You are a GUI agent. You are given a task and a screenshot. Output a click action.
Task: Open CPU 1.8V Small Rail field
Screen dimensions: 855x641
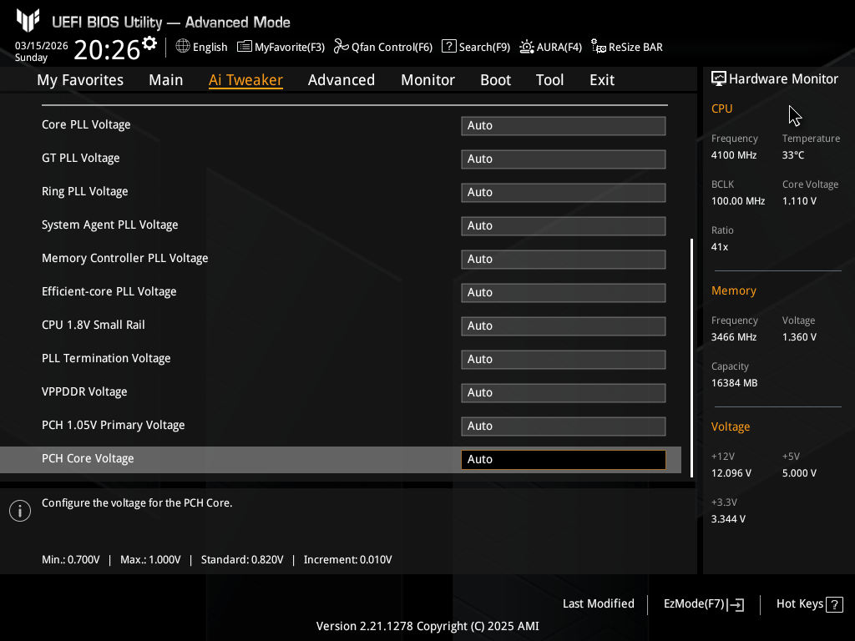[x=564, y=326]
